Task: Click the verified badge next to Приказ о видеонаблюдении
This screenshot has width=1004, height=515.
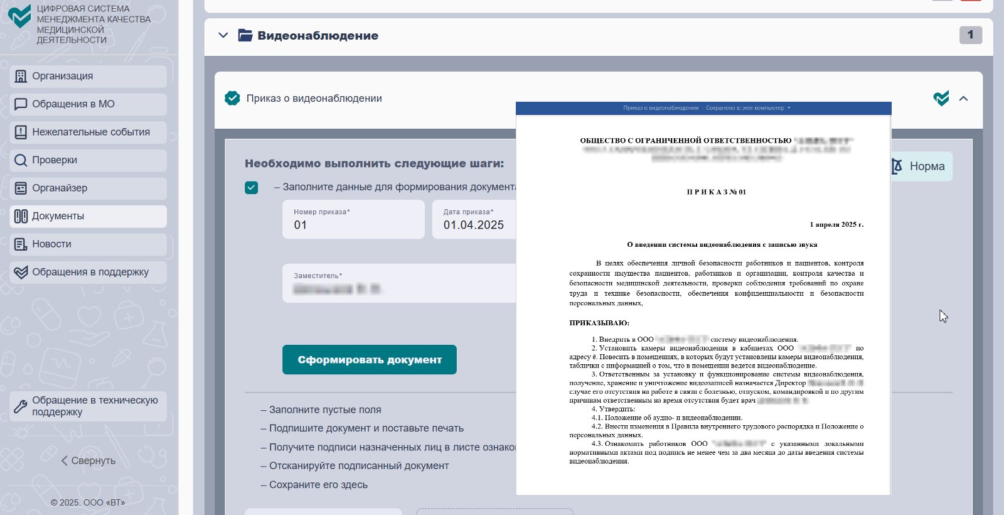Action: click(x=232, y=98)
